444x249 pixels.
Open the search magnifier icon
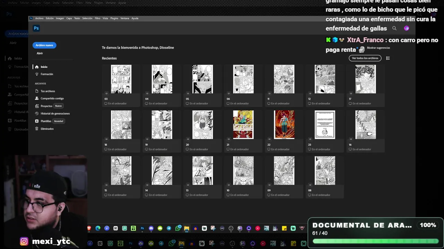coord(394,28)
